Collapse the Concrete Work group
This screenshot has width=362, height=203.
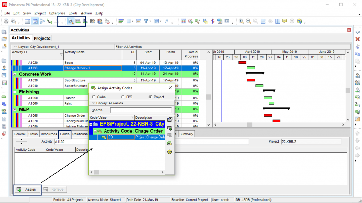click(15, 74)
